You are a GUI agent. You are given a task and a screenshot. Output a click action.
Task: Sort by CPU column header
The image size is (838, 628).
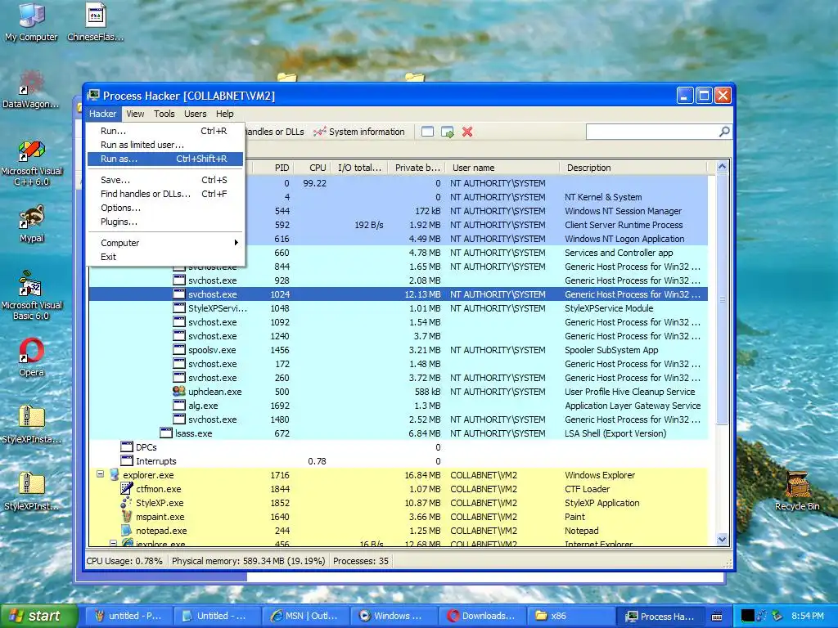click(x=311, y=168)
